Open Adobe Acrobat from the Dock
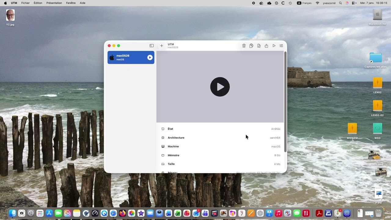This screenshot has width=391, height=220. coord(319,213)
